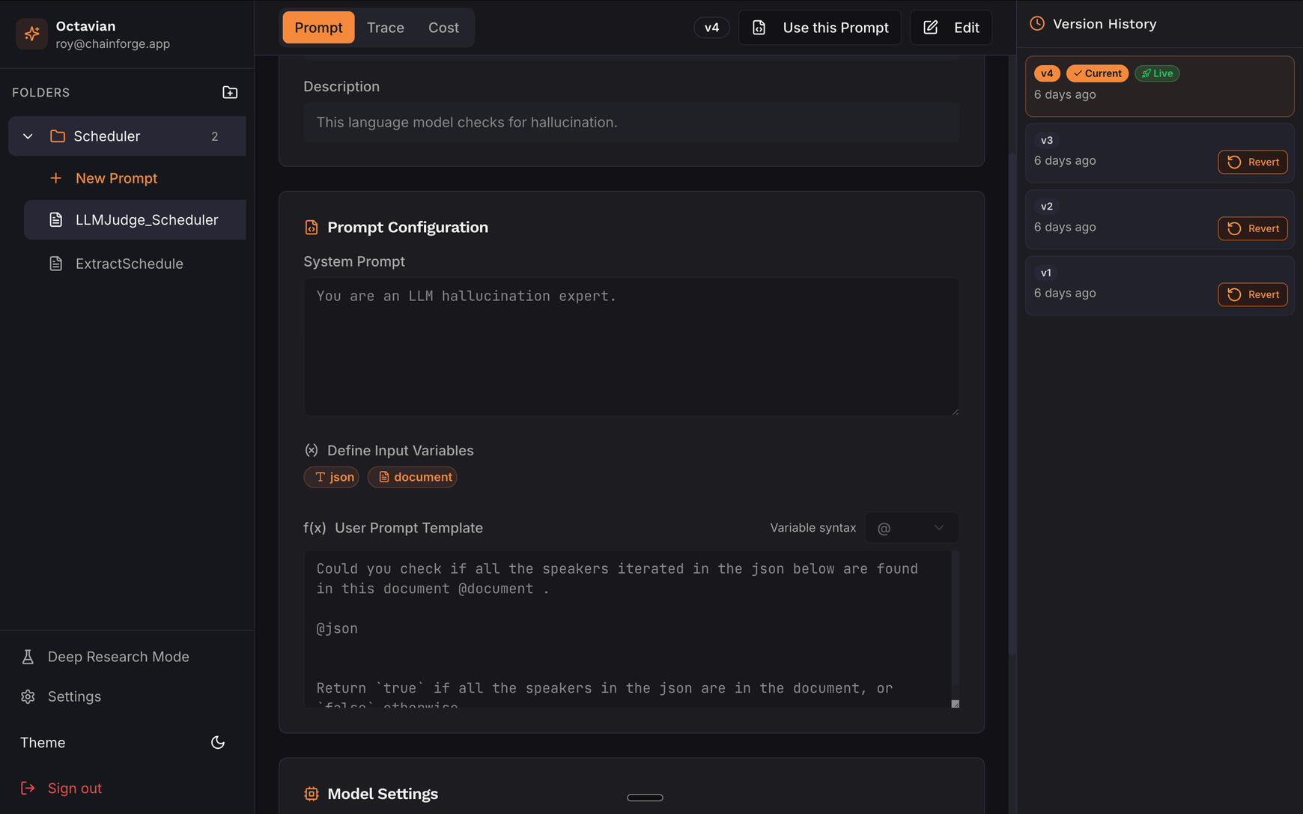Switch to the Cost tab

pos(443,28)
